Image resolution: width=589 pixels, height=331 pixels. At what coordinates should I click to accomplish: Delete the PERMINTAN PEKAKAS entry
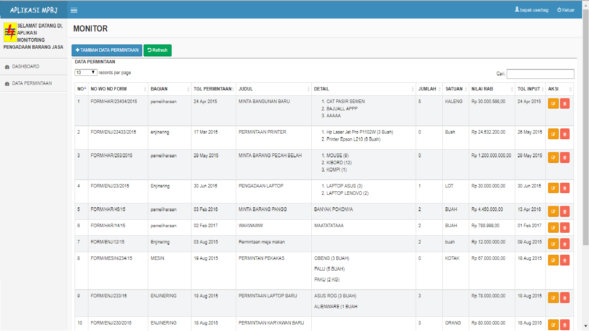[565, 260]
